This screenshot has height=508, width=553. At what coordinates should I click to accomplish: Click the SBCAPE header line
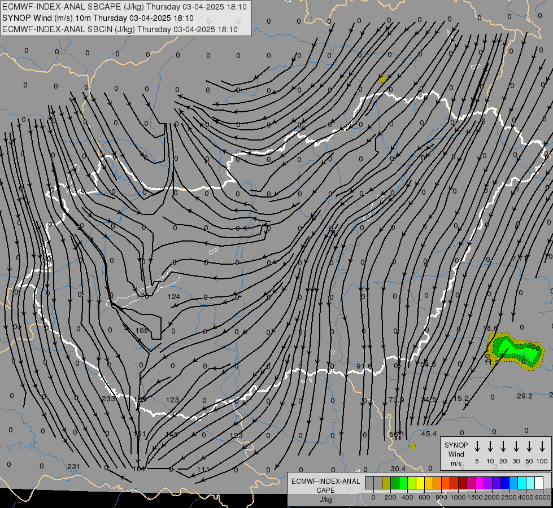pos(124,7)
